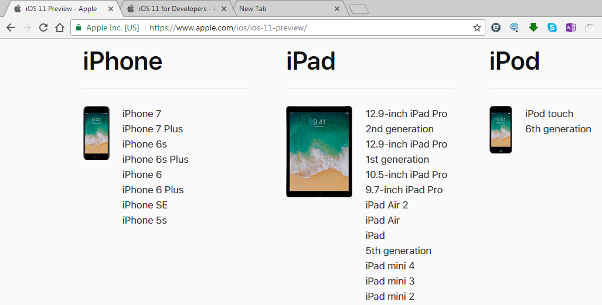
Task: Click the text iPhone 6
Action: pos(142,174)
